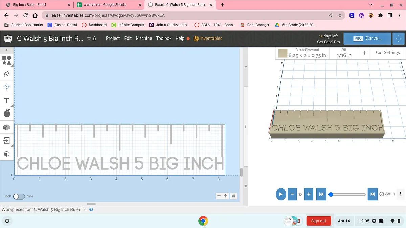Click the simulation timeline slider
The width and height of the screenshot is (406, 228).
348,194
